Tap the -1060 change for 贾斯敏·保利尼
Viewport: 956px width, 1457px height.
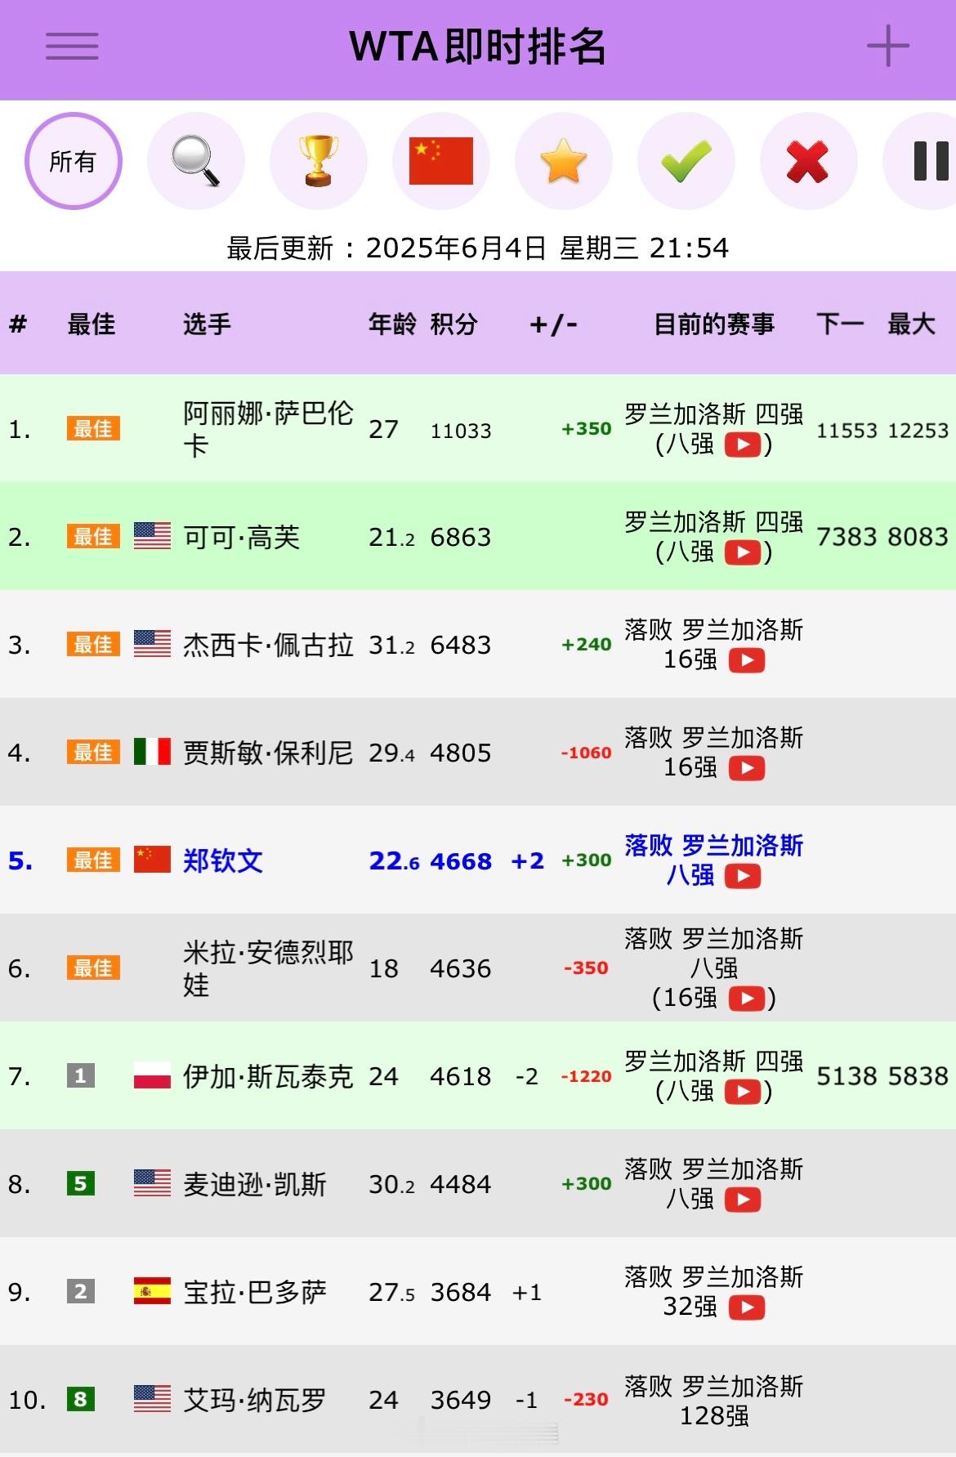click(586, 753)
